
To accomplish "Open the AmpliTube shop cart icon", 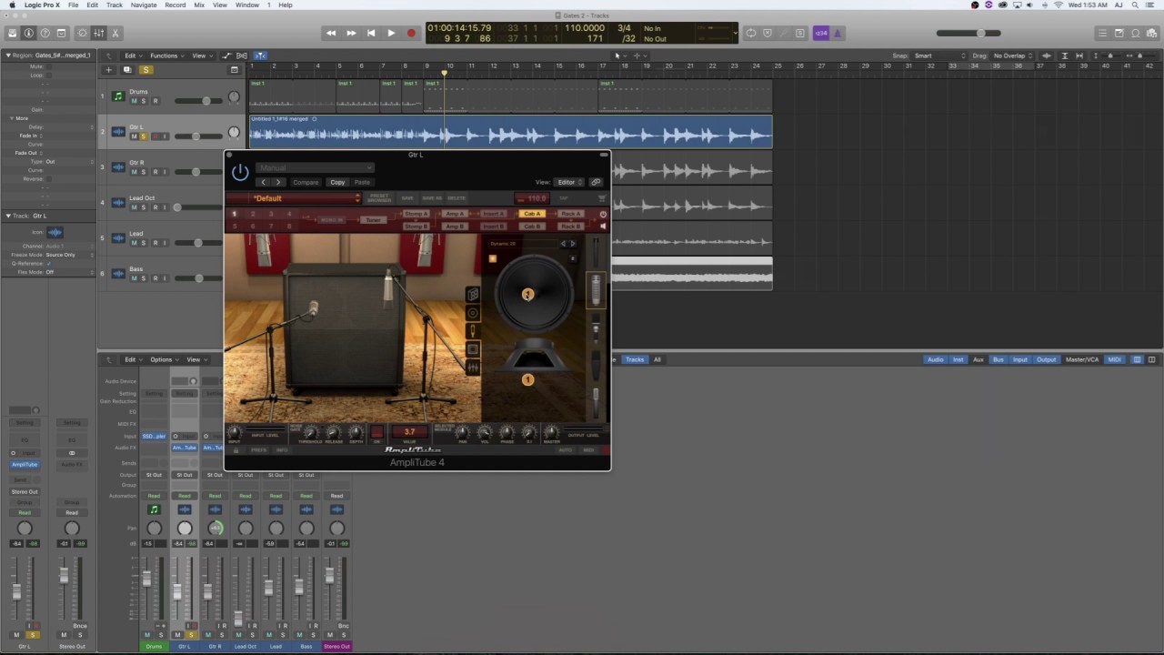I will click(x=601, y=198).
